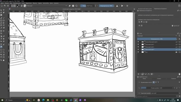Select the Freehand Brush tool
This screenshot has width=181, height=102.
click(1, 18)
